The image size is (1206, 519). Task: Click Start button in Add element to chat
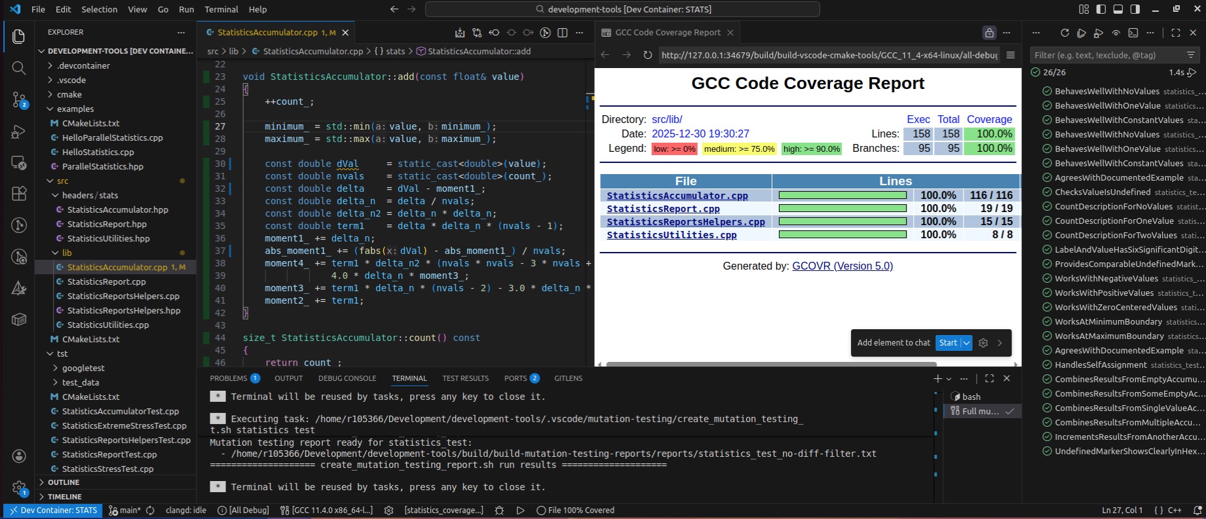pos(948,343)
